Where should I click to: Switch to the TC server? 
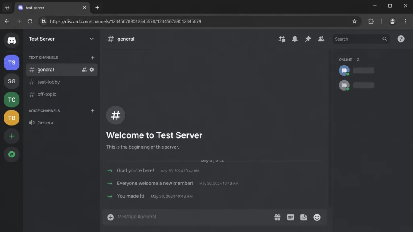point(12,99)
